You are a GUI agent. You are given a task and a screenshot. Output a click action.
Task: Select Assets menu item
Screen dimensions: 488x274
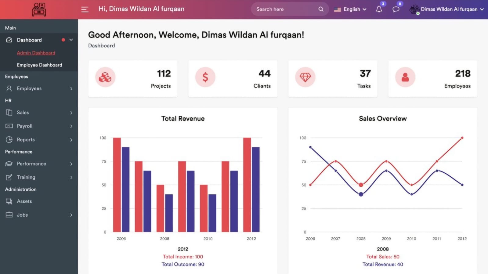[39, 201]
